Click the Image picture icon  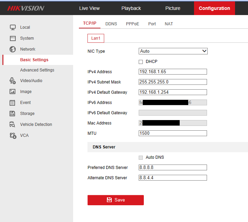13,92
